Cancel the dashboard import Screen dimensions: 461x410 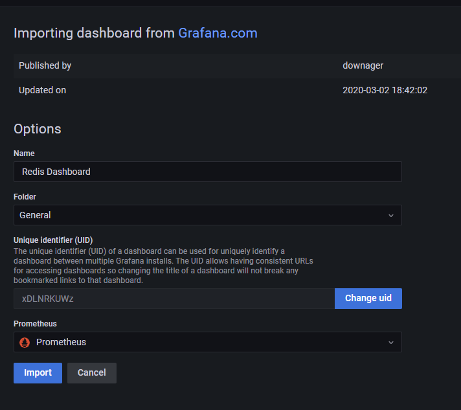click(x=91, y=372)
